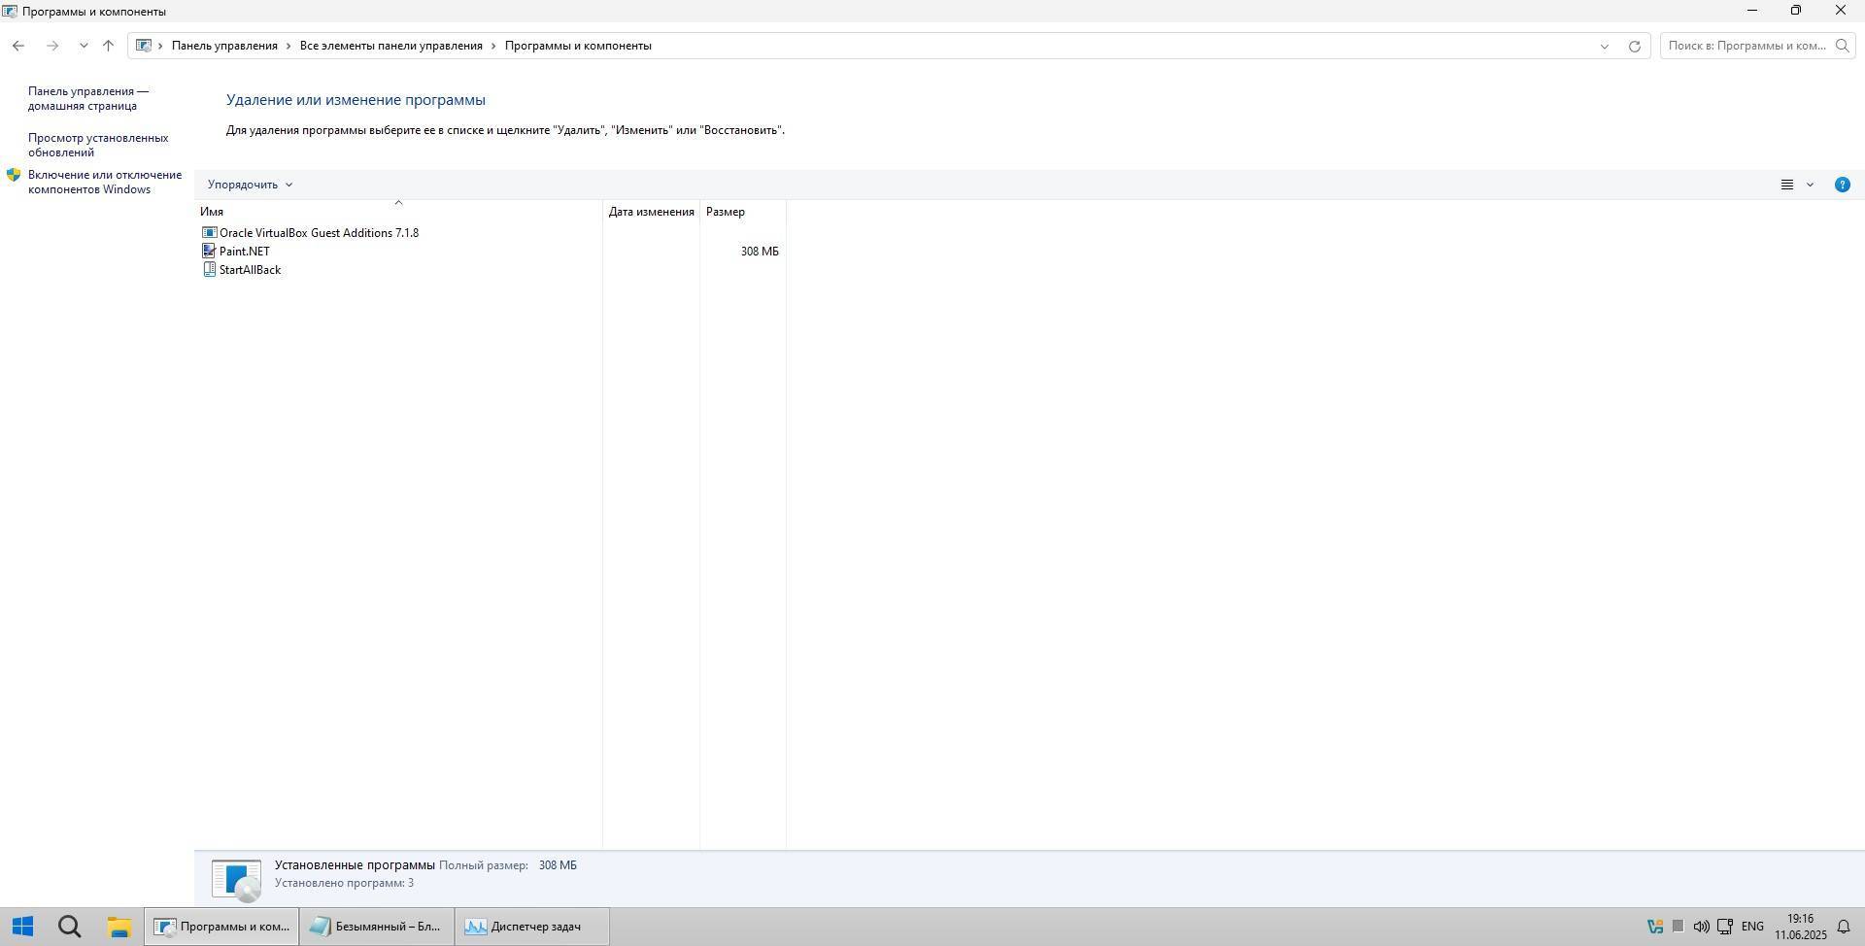This screenshot has width=1865, height=946.
Task: Switch to 'Программы и ком...' taskbar button
Action: (222, 927)
